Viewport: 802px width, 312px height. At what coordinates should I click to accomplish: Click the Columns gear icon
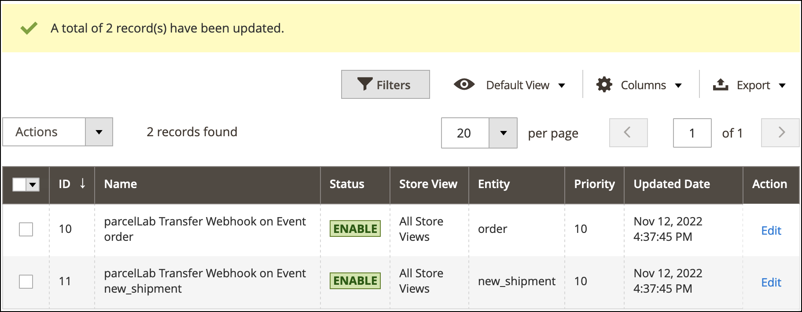pyautogui.click(x=604, y=84)
